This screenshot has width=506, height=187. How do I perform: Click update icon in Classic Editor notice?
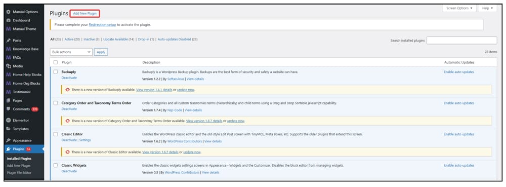pyautogui.click(x=67, y=152)
